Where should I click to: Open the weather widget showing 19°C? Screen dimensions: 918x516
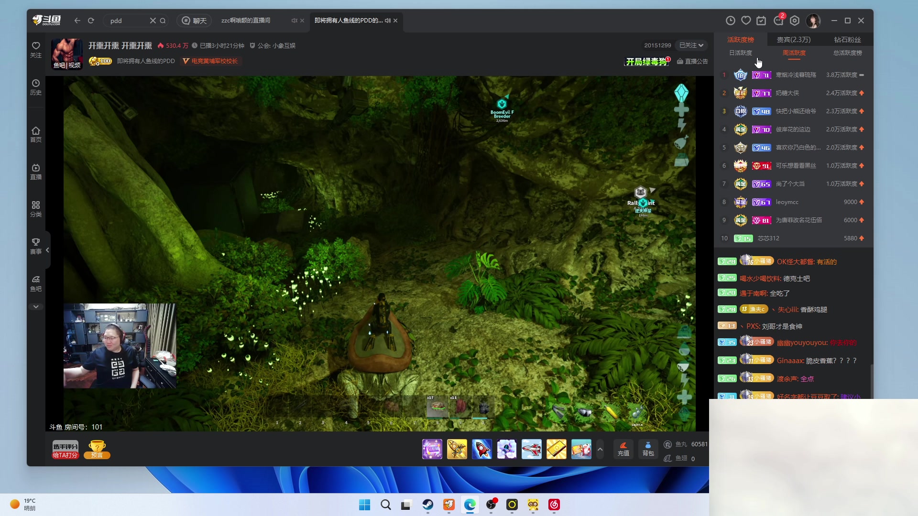click(23, 505)
